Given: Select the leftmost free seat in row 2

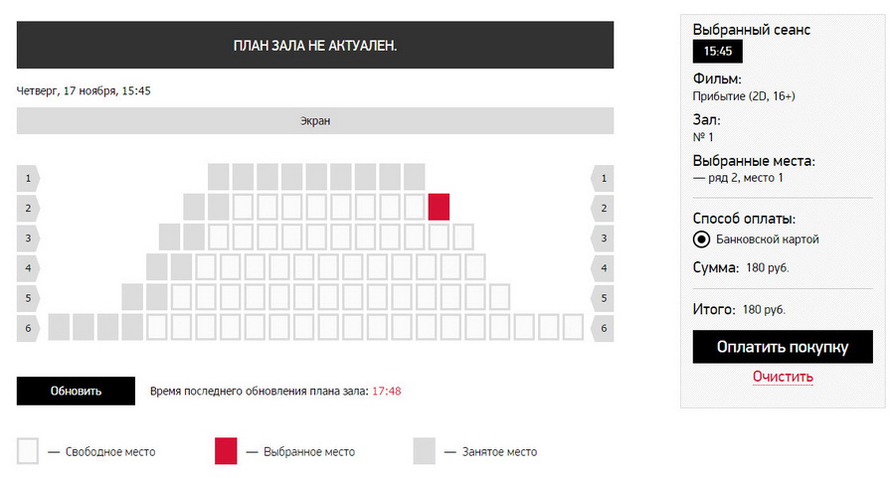Looking at the screenshot, I should 244,207.
